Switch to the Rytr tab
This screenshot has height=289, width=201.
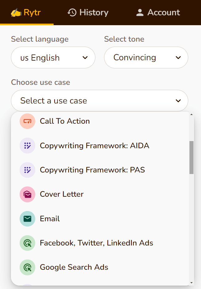click(x=26, y=12)
